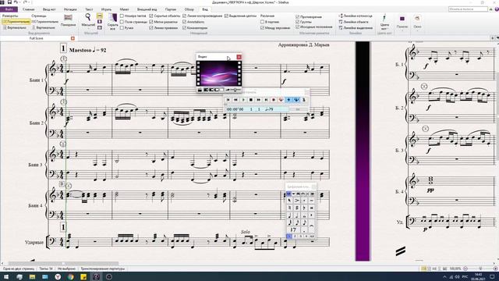
Task: Click voice 1 button on the Keypad
Action: 289,237
